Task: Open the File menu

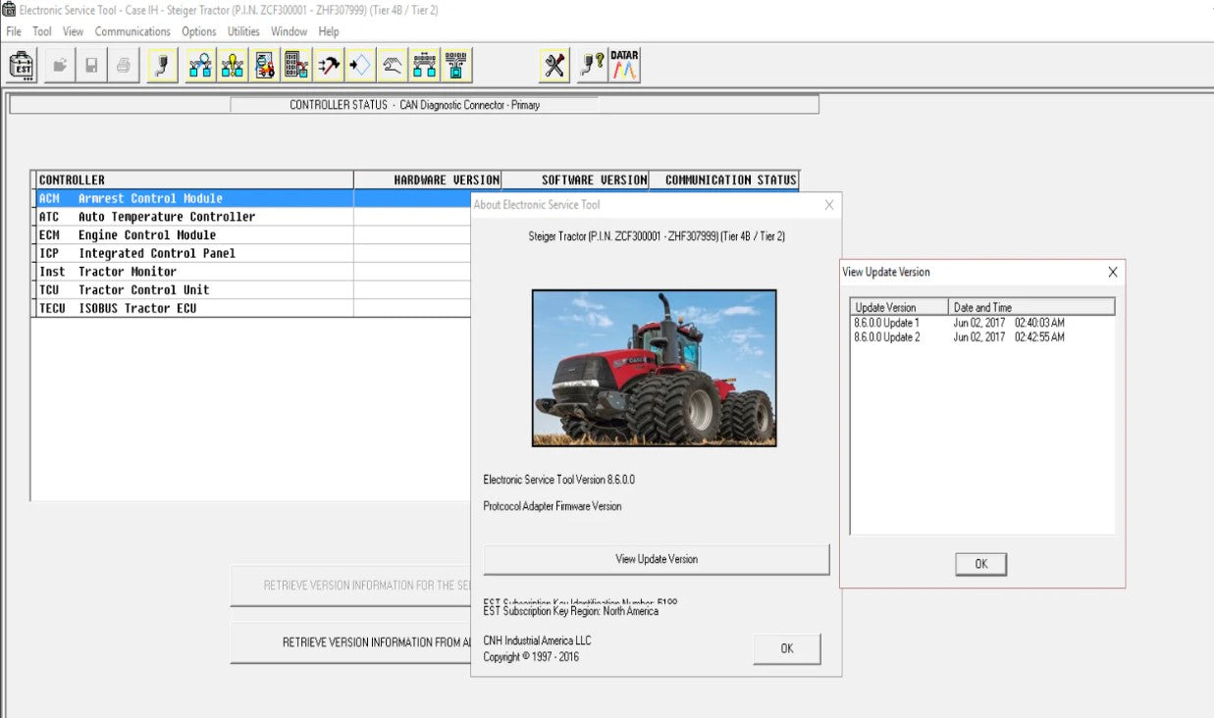Action: pyautogui.click(x=14, y=31)
